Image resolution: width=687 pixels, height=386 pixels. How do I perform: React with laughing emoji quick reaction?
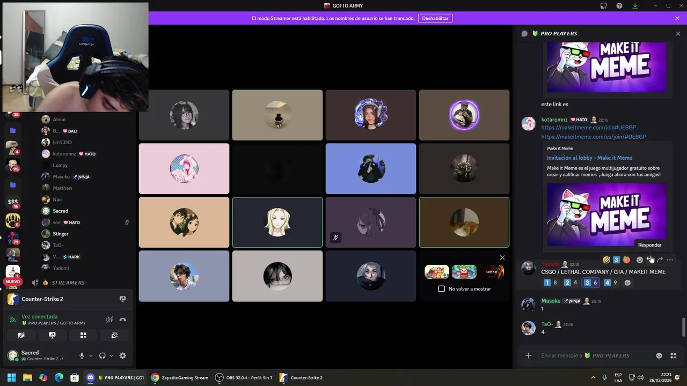[606, 259]
